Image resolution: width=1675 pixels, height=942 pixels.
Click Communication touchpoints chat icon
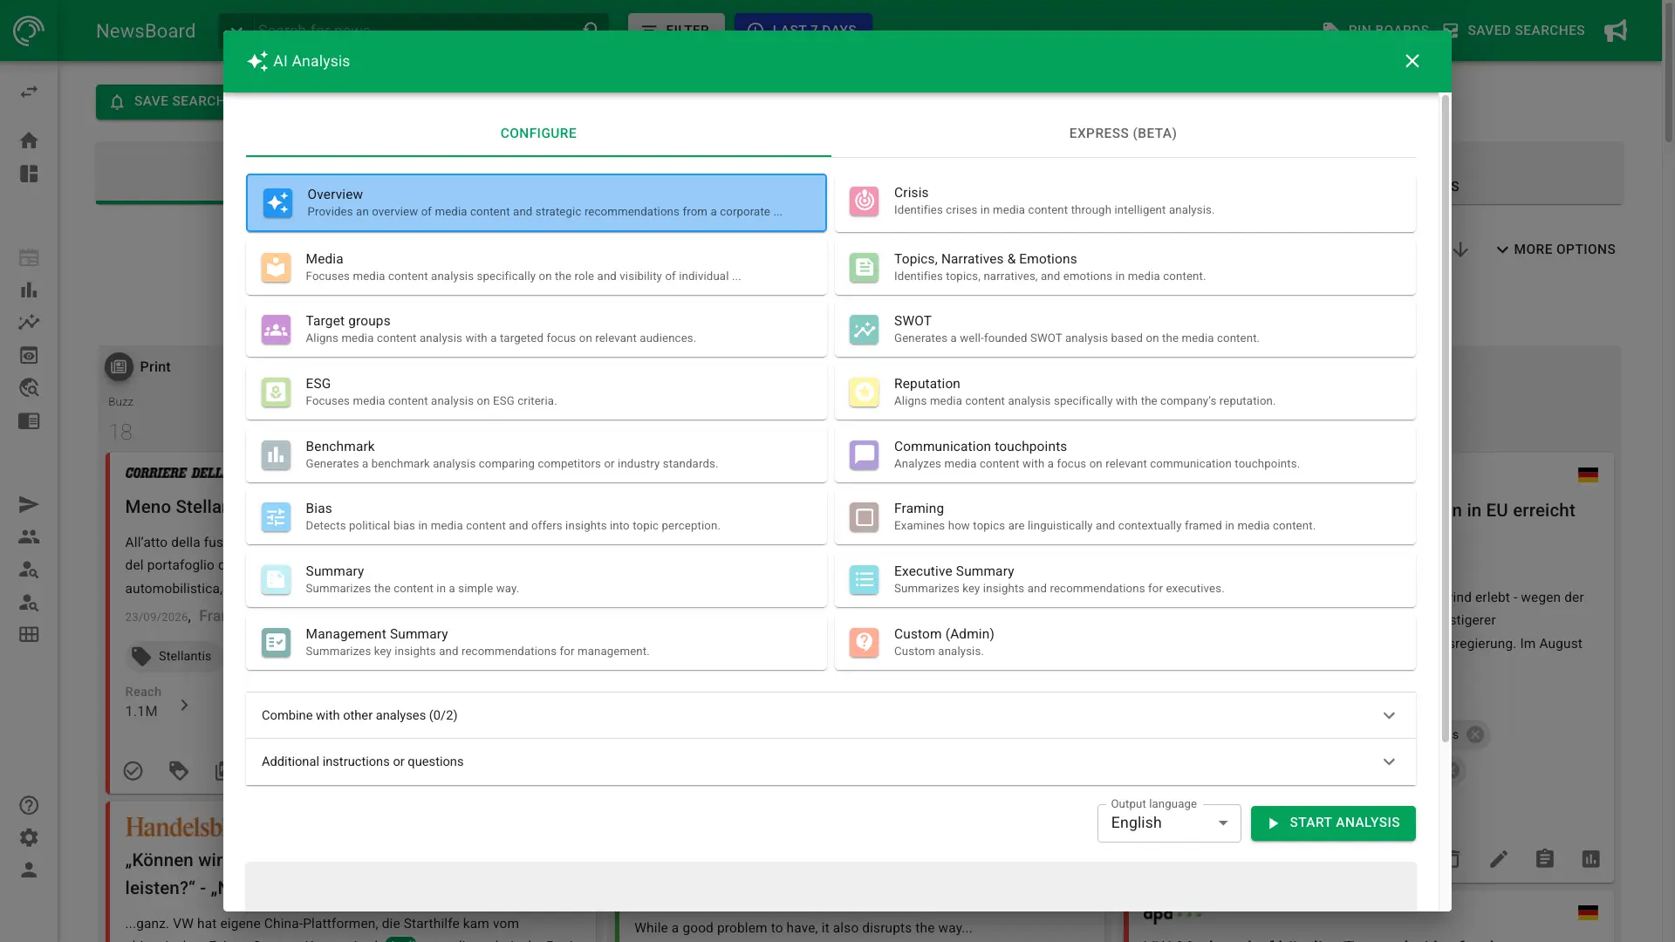pos(864,455)
